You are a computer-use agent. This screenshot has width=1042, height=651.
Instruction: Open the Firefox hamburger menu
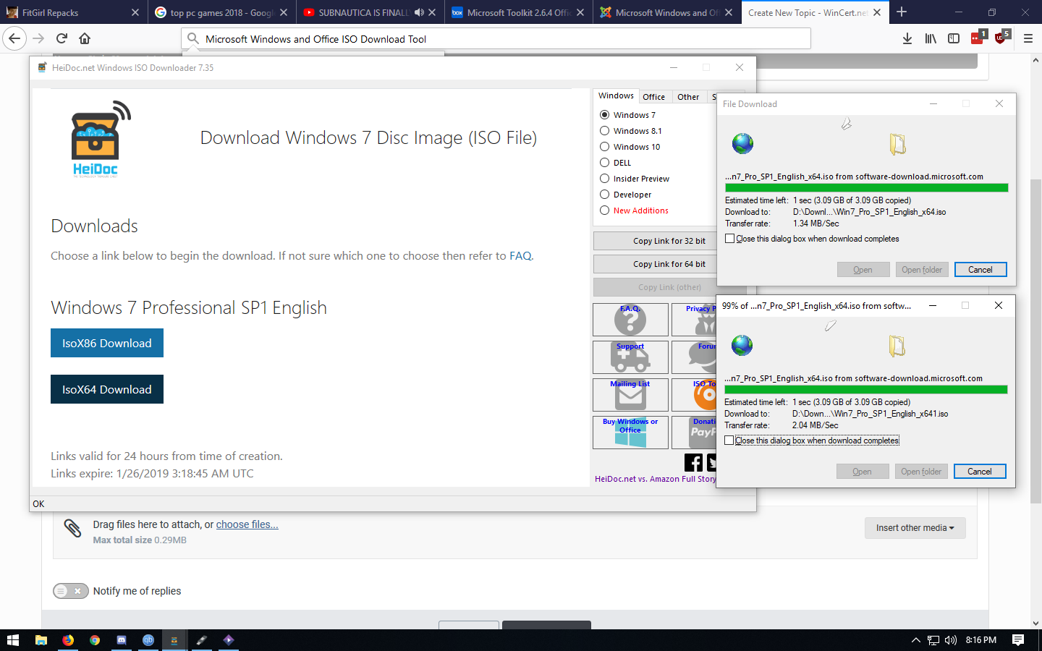pyautogui.click(x=1028, y=38)
